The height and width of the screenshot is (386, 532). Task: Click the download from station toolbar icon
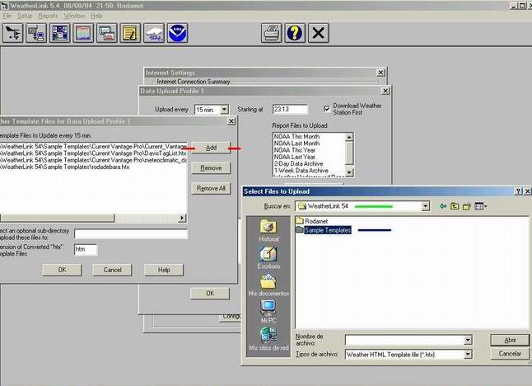(x=36, y=33)
